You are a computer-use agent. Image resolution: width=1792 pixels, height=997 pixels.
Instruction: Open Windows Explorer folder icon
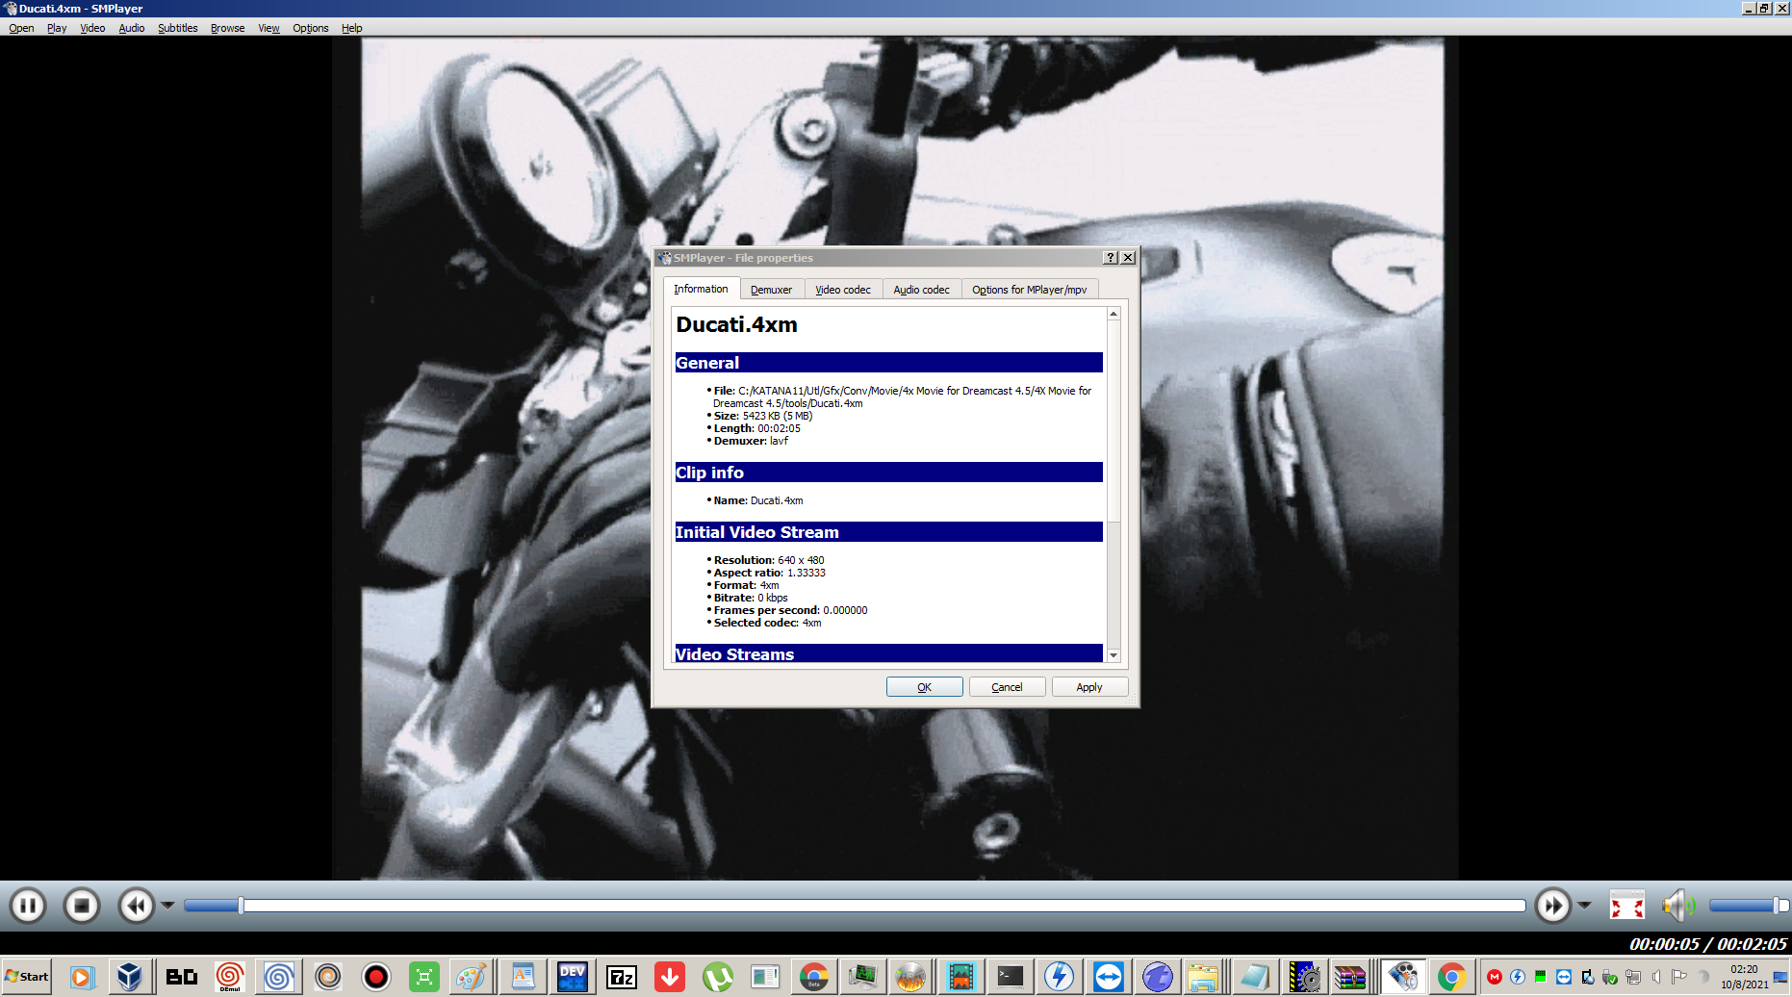(1203, 978)
